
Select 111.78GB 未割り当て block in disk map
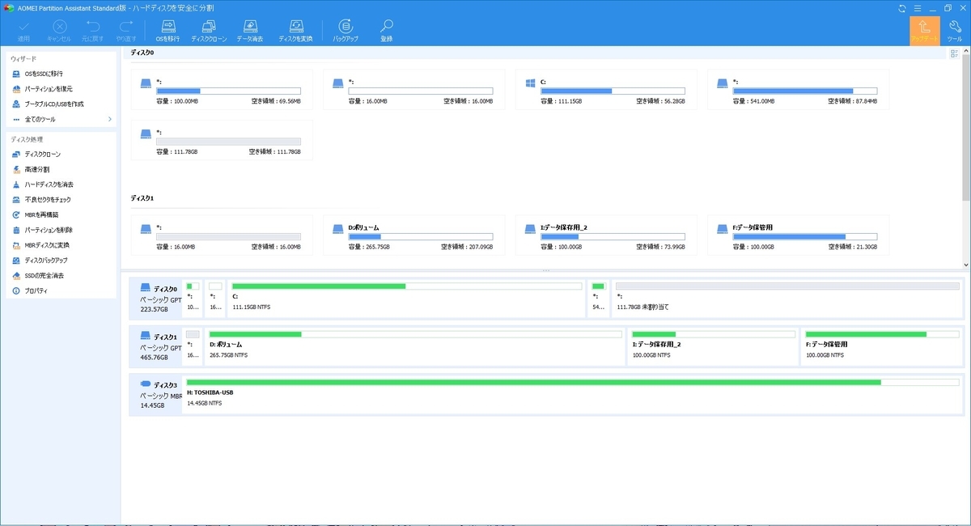[787, 298]
